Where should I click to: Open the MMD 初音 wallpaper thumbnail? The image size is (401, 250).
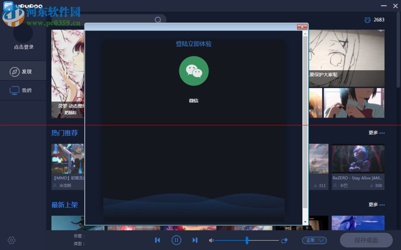pyautogui.click(x=68, y=159)
